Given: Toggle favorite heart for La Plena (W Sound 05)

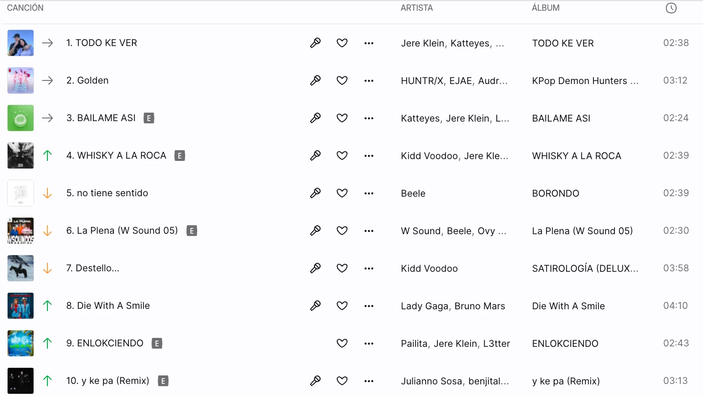Looking at the screenshot, I should tap(342, 231).
